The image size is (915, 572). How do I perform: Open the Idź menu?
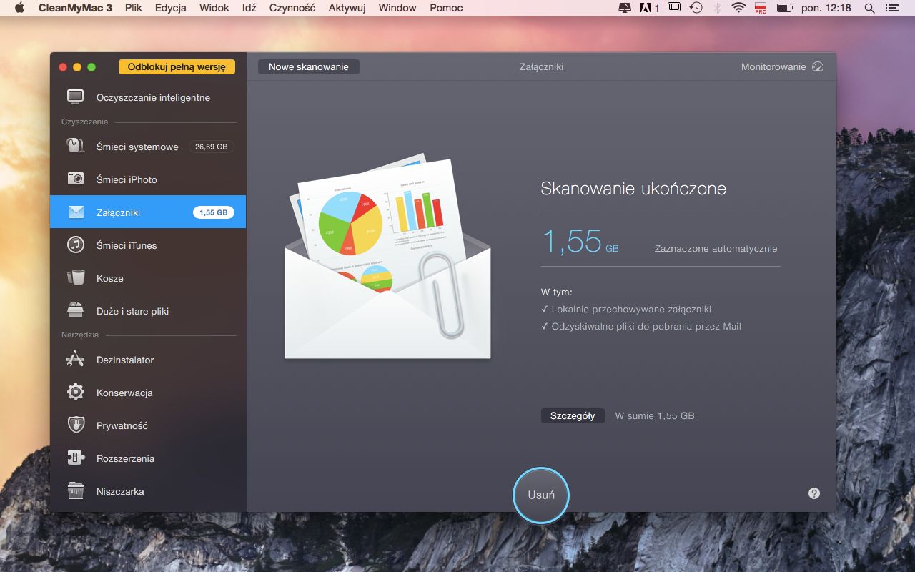[249, 8]
